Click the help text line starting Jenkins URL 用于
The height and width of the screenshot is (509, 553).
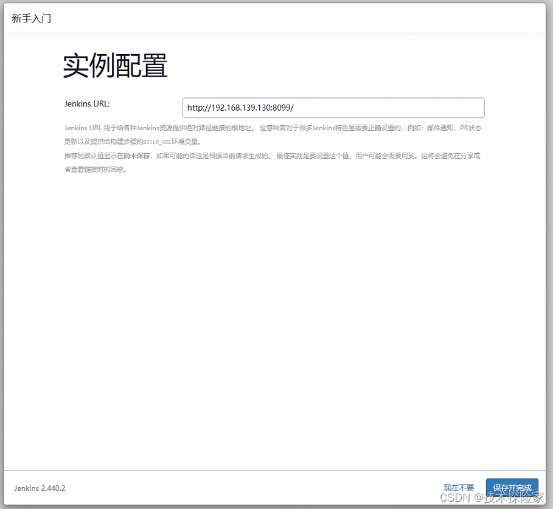(x=273, y=128)
